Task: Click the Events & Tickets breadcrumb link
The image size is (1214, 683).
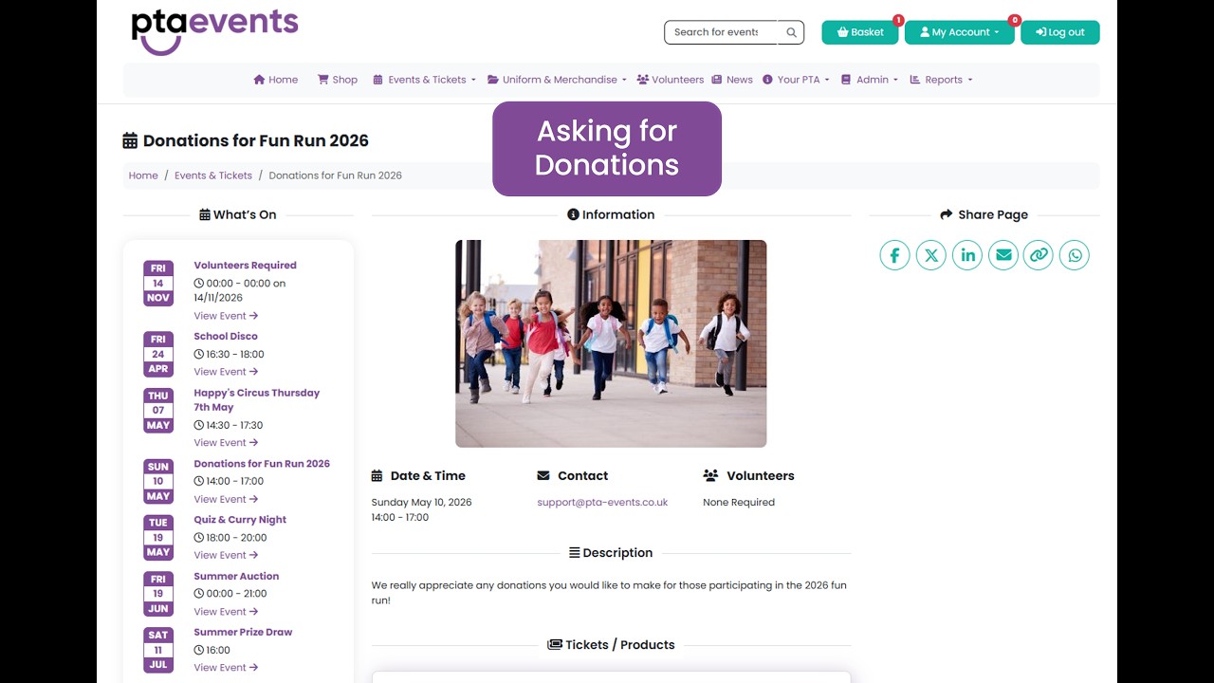Action: (213, 175)
